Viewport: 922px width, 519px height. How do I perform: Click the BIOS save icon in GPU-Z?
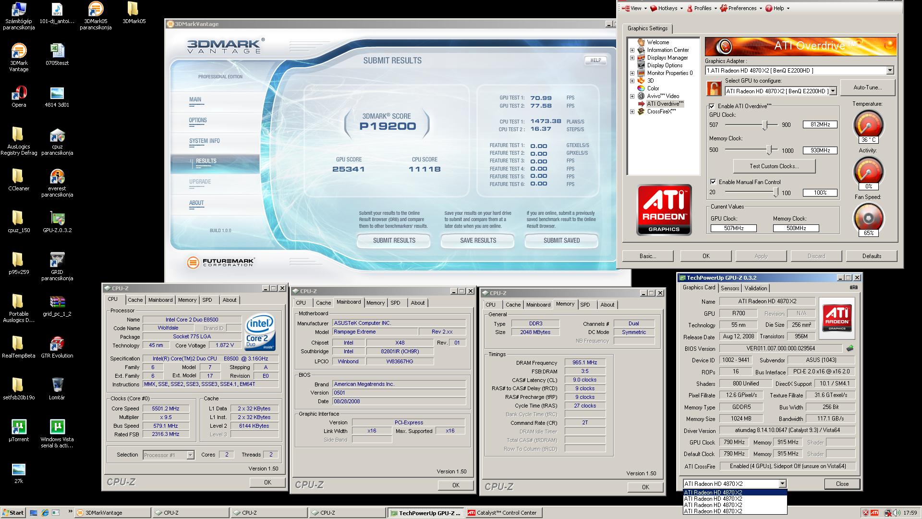click(850, 348)
